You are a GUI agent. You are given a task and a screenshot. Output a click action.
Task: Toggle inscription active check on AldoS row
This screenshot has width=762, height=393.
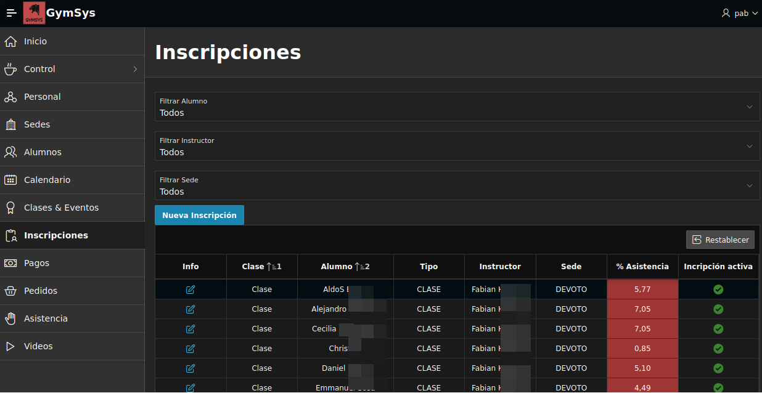tap(718, 289)
